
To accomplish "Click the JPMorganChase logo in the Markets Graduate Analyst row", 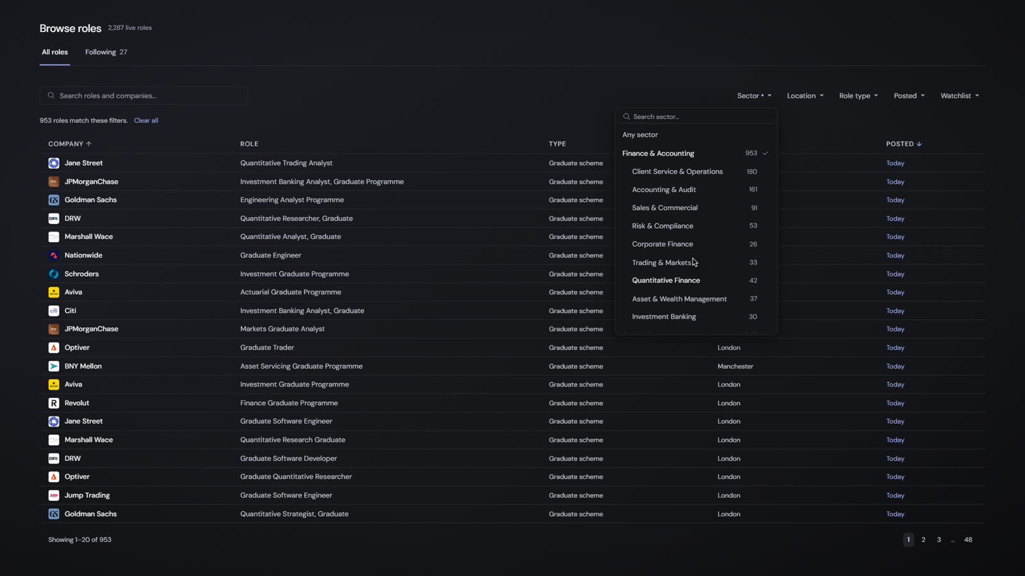I will pyautogui.click(x=54, y=329).
